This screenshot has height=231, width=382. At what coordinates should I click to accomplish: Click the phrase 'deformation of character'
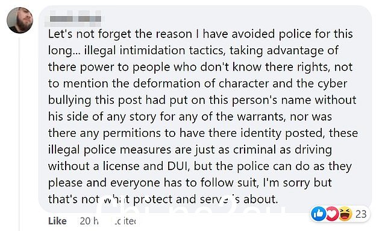pyautogui.click(x=201, y=84)
